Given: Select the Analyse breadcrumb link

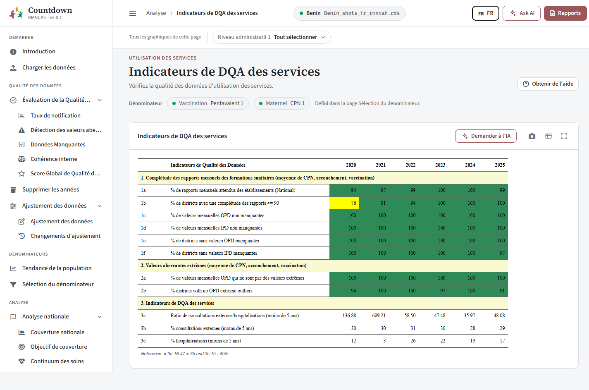Looking at the screenshot, I should click(156, 13).
